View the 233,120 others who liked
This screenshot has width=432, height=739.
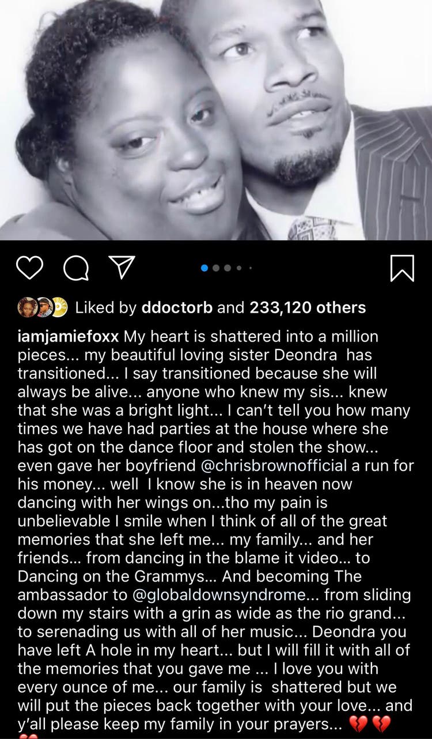point(308,307)
